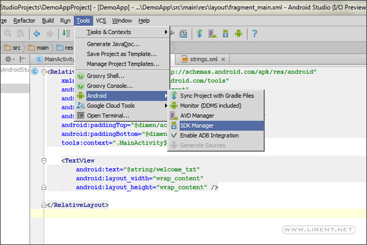Collapse the RelativeLayout opening tag fold
367x245 pixels.
click(44, 72)
